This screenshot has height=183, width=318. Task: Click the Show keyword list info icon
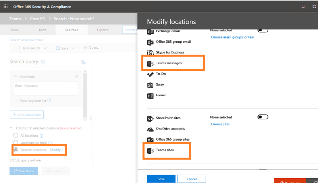[49, 100]
